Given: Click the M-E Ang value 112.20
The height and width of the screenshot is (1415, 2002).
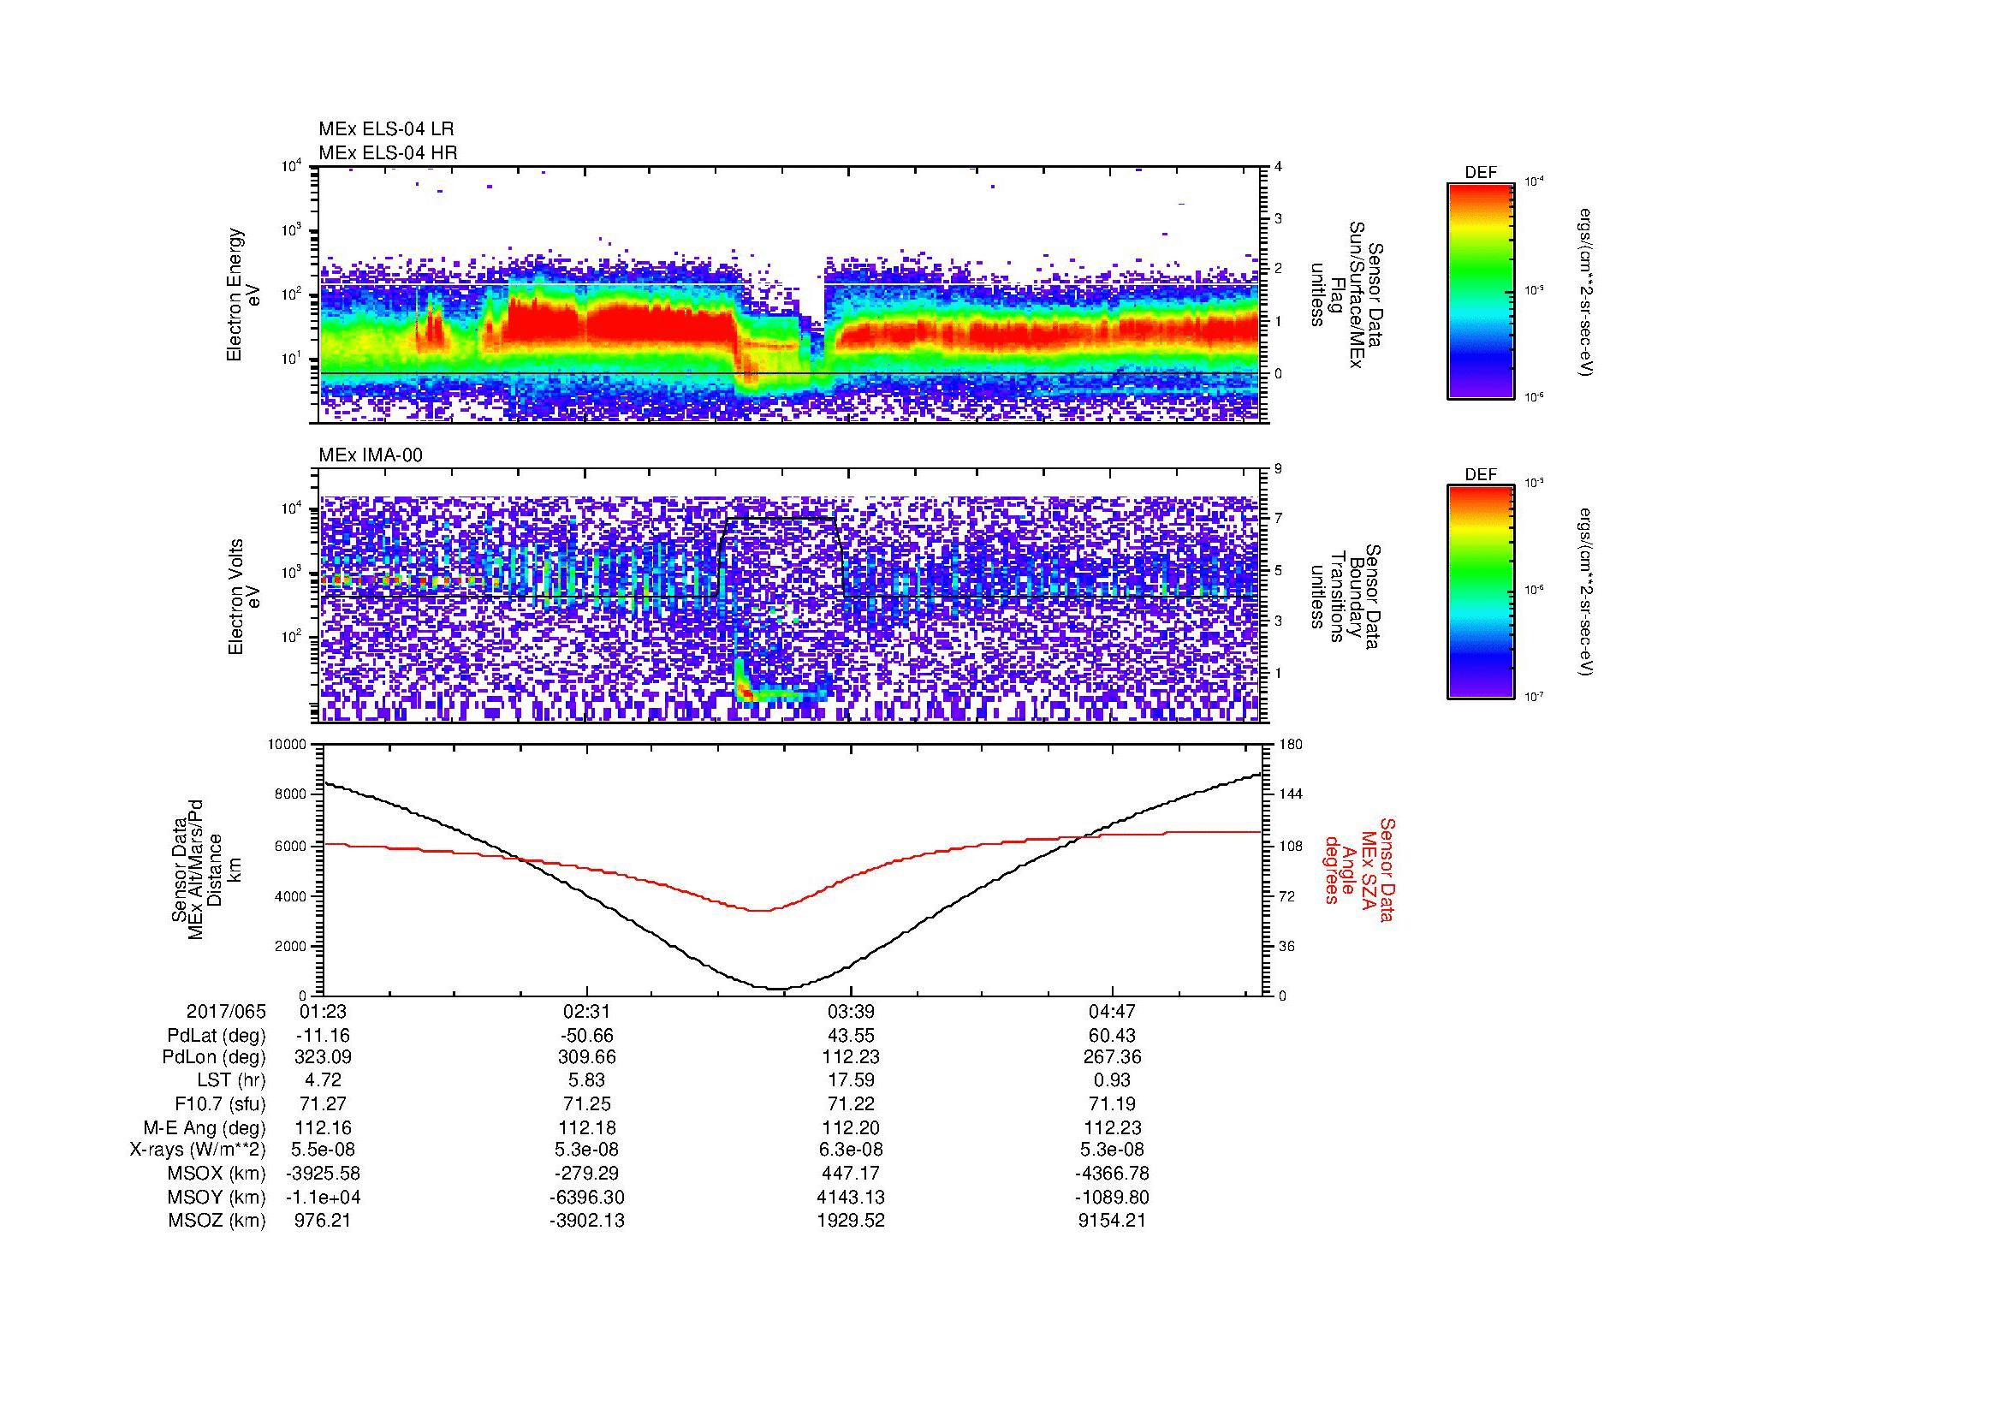Looking at the screenshot, I should pyautogui.click(x=851, y=1127).
